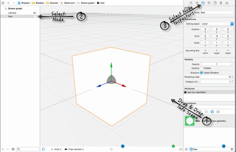Viewport: 236px width, 152px height.
Task: Add a node with the plus button
Action: 3,149
